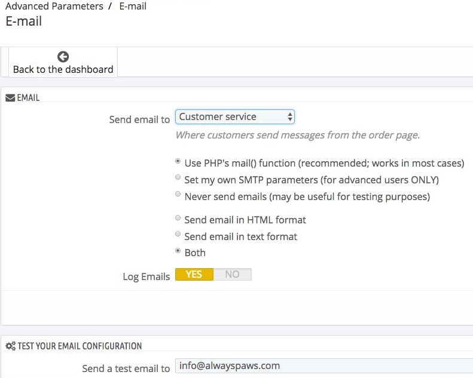Click the 'Where customers send messages' help text
The height and width of the screenshot is (378, 473).
point(297,135)
